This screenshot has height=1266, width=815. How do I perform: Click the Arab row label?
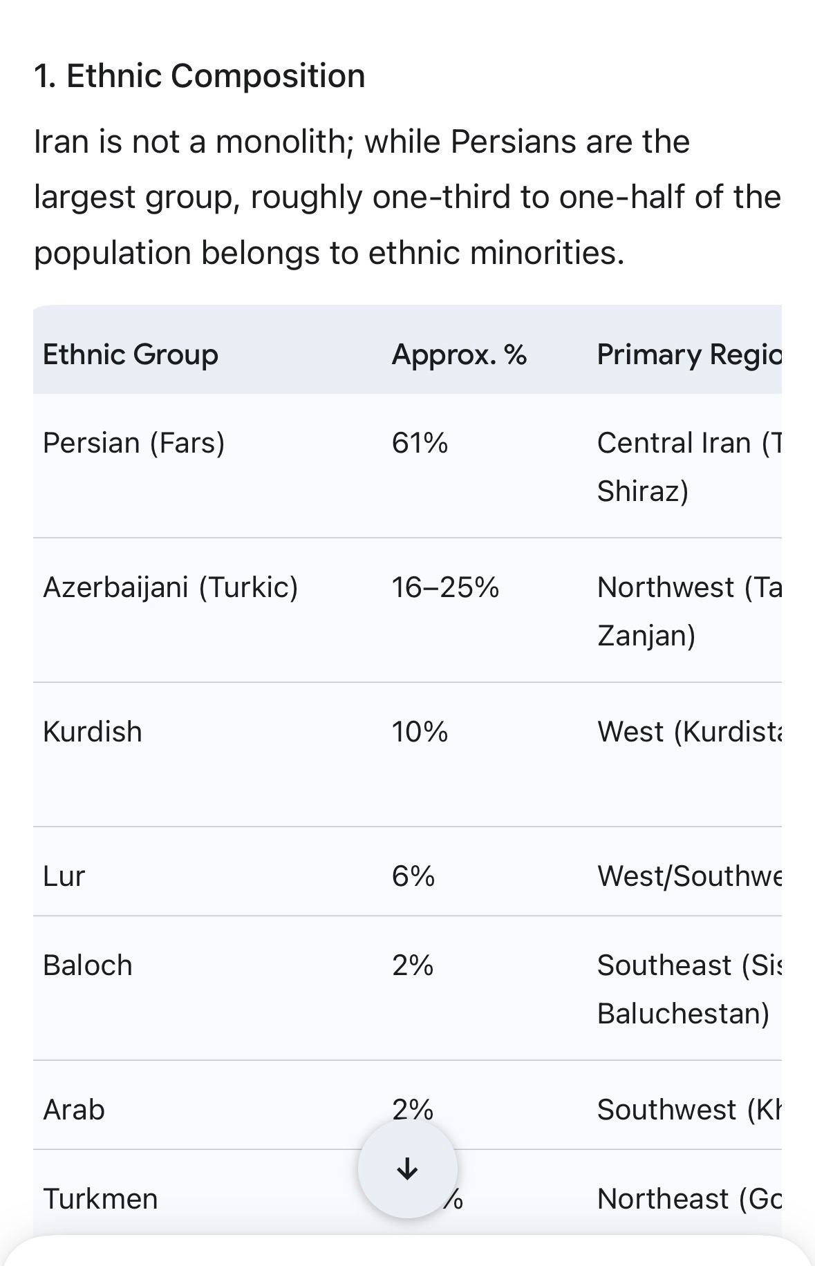point(74,1110)
